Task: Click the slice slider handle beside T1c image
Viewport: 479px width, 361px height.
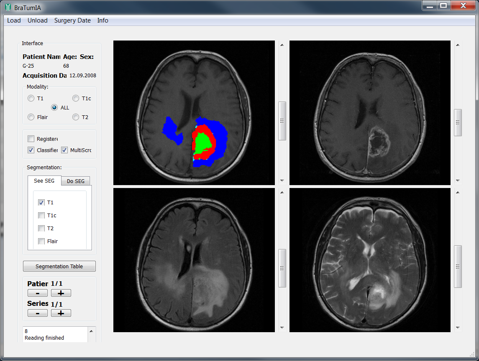Action: click(458, 122)
